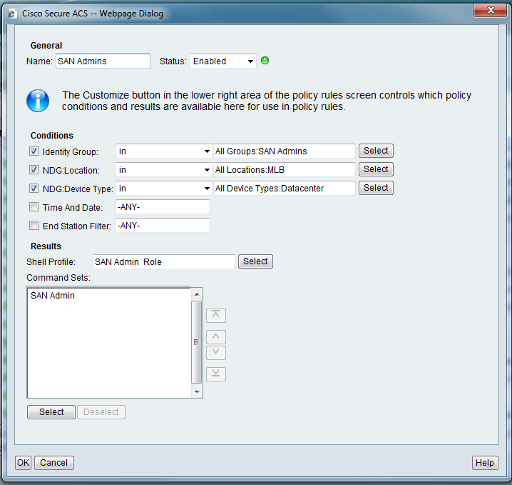
Task: Click the Command Sets scrollbar thumb
Action: (197, 342)
